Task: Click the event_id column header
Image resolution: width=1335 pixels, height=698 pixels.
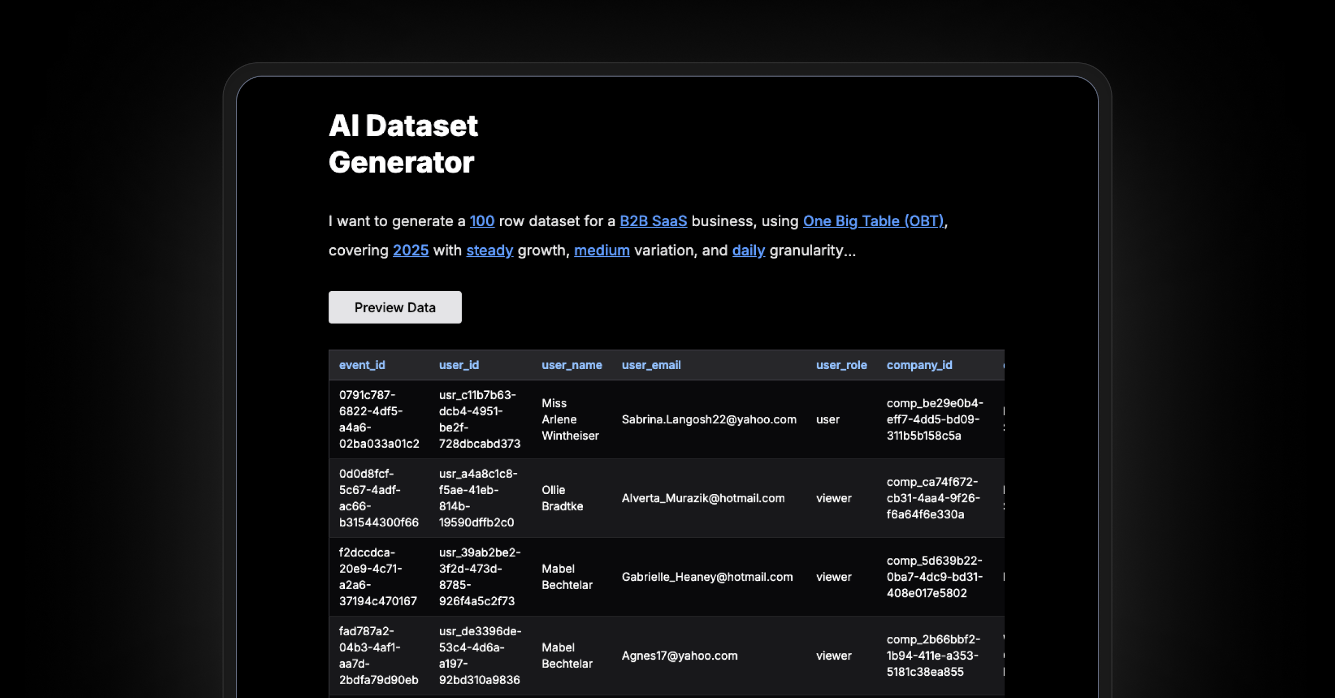Action: click(x=363, y=365)
